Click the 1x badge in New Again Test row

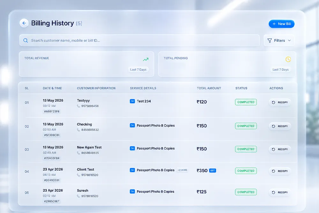[132, 148]
